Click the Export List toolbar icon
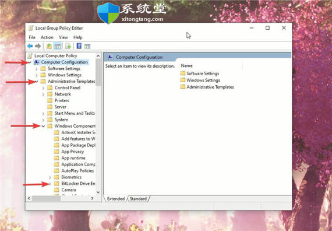This screenshot has width=332, height=231. click(x=68, y=46)
